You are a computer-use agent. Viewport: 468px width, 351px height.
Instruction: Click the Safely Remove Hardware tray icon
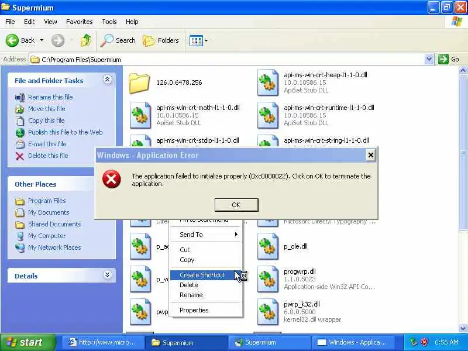[413, 342]
